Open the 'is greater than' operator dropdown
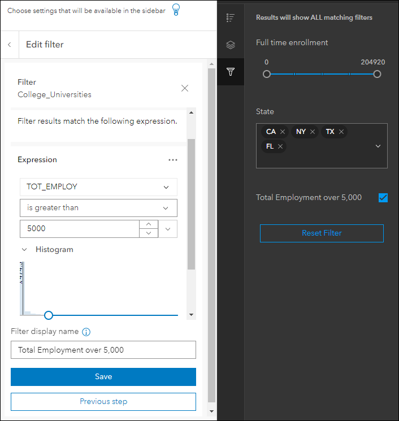The height and width of the screenshot is (421, 399). click(98, 208)
